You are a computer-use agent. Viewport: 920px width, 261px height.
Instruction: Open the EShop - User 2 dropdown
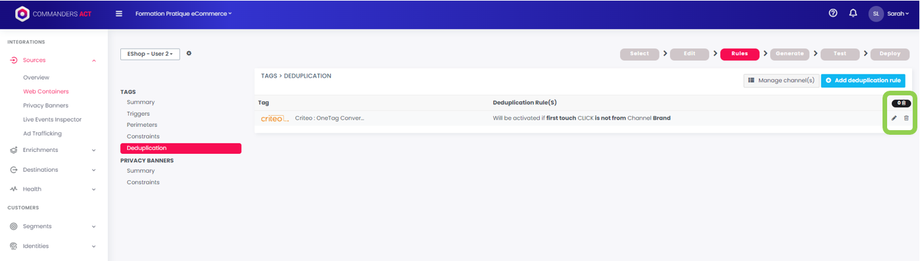150,54
